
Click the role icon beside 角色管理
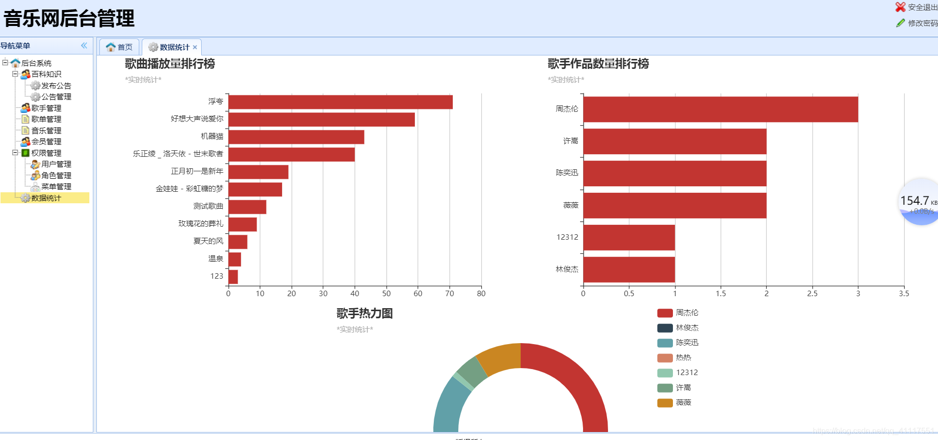click(35, 175)
